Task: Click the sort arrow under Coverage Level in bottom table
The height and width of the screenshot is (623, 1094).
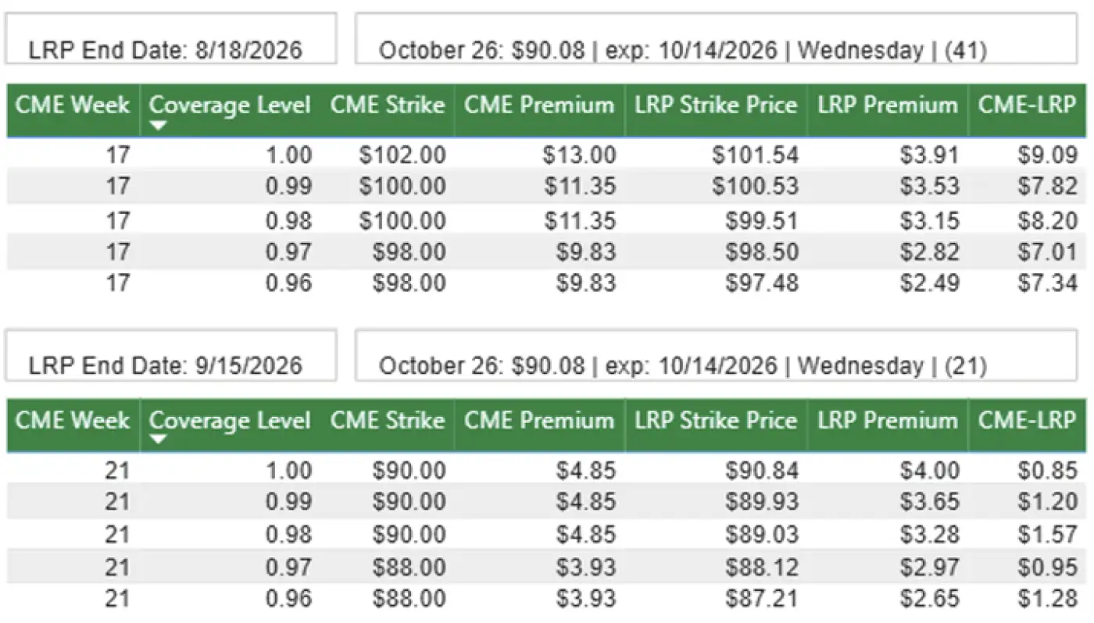Action: click(158, 441)
